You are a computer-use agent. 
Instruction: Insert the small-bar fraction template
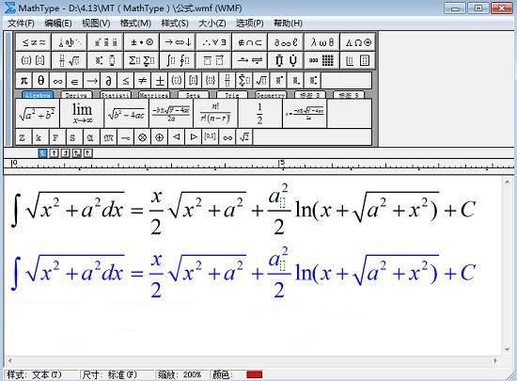(x=227, y=81)
